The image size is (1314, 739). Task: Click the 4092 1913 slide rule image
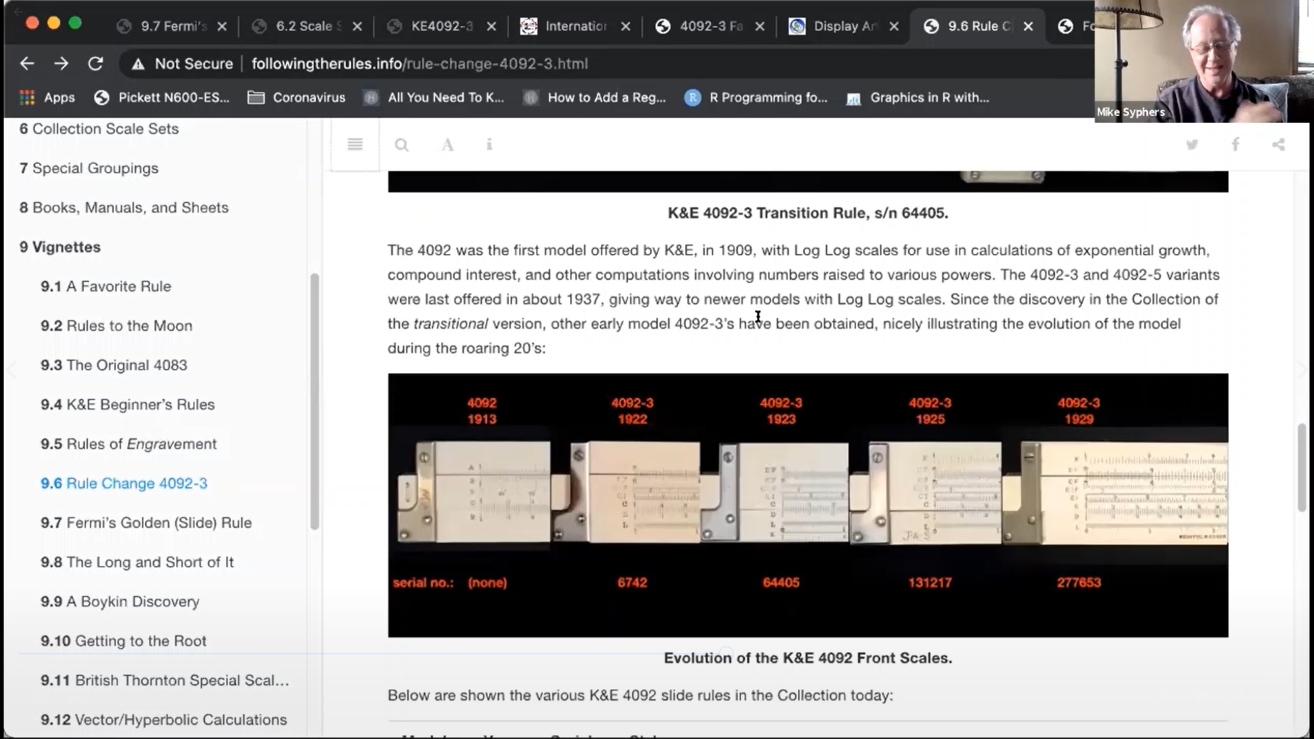click(x=474, y=493)
